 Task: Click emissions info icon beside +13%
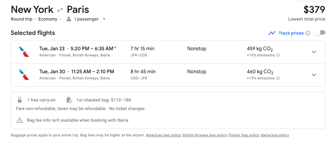pos(278,78)
